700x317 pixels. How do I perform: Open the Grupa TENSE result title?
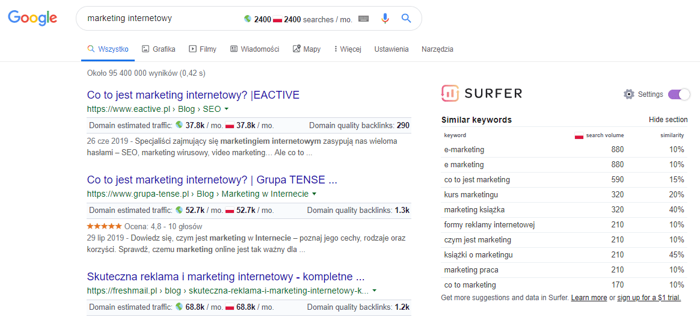(x=212, y=180)
